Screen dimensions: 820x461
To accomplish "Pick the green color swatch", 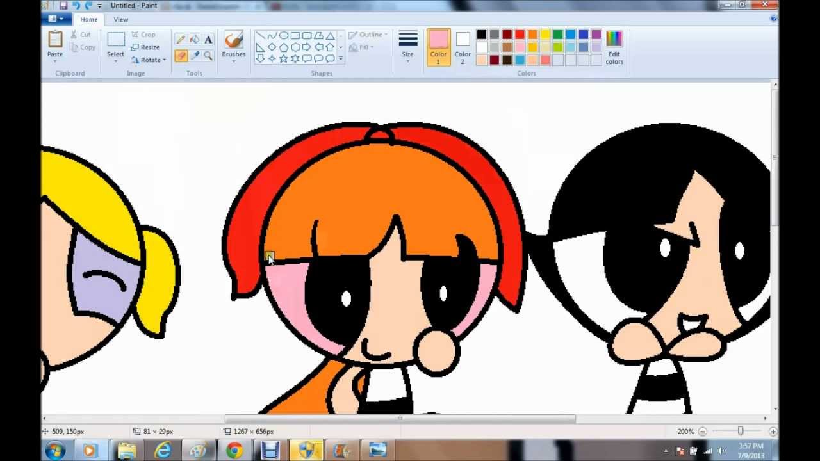I will pos(558,35).
